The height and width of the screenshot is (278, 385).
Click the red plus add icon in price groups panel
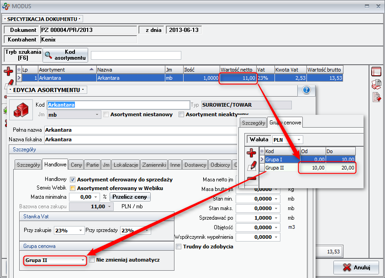[x=251, y=153]
